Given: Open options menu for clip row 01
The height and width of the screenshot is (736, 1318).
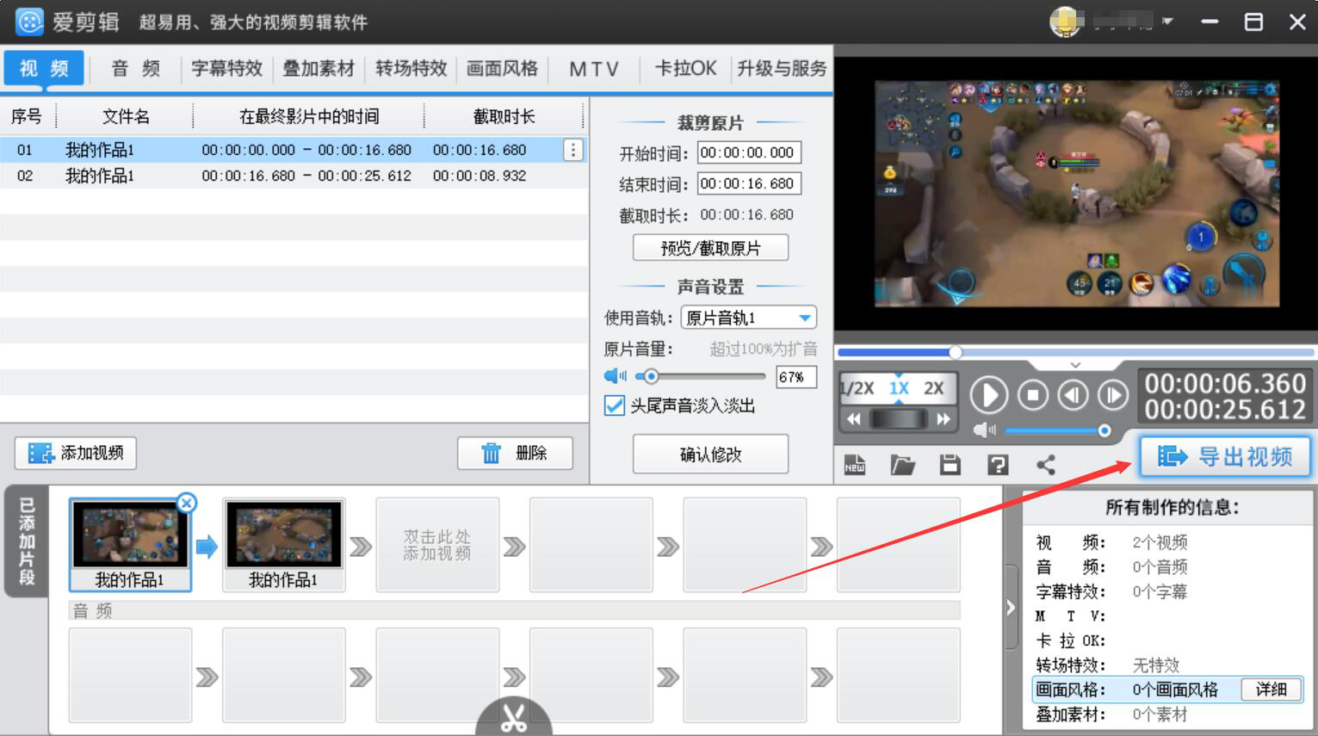Looking at the screenshot, I should point(573,150).
